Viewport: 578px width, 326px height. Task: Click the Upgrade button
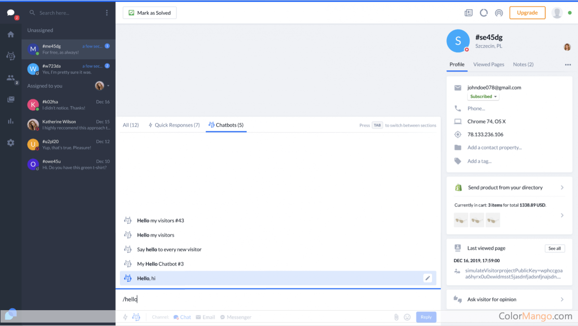coord(527,13)
